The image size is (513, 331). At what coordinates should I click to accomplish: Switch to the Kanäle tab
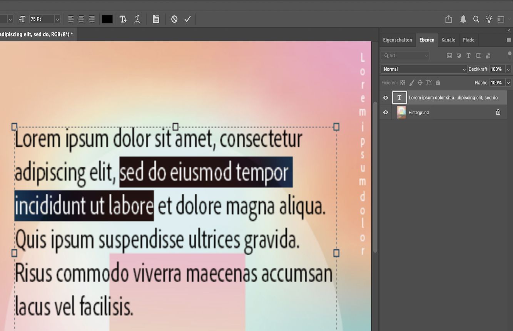tap(448, 40)
